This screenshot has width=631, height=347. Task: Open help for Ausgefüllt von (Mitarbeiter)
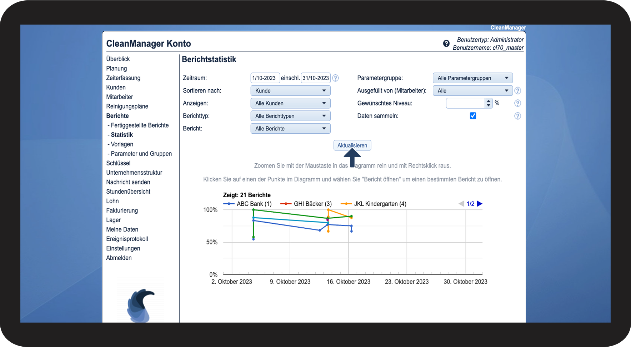click(x=517, y=91)
